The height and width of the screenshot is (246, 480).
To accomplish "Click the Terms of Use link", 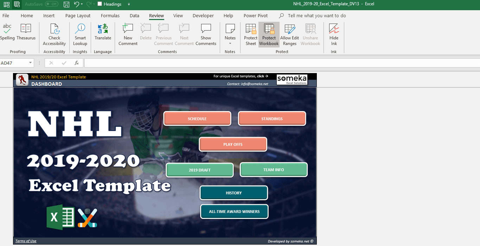I will (26, 241).
